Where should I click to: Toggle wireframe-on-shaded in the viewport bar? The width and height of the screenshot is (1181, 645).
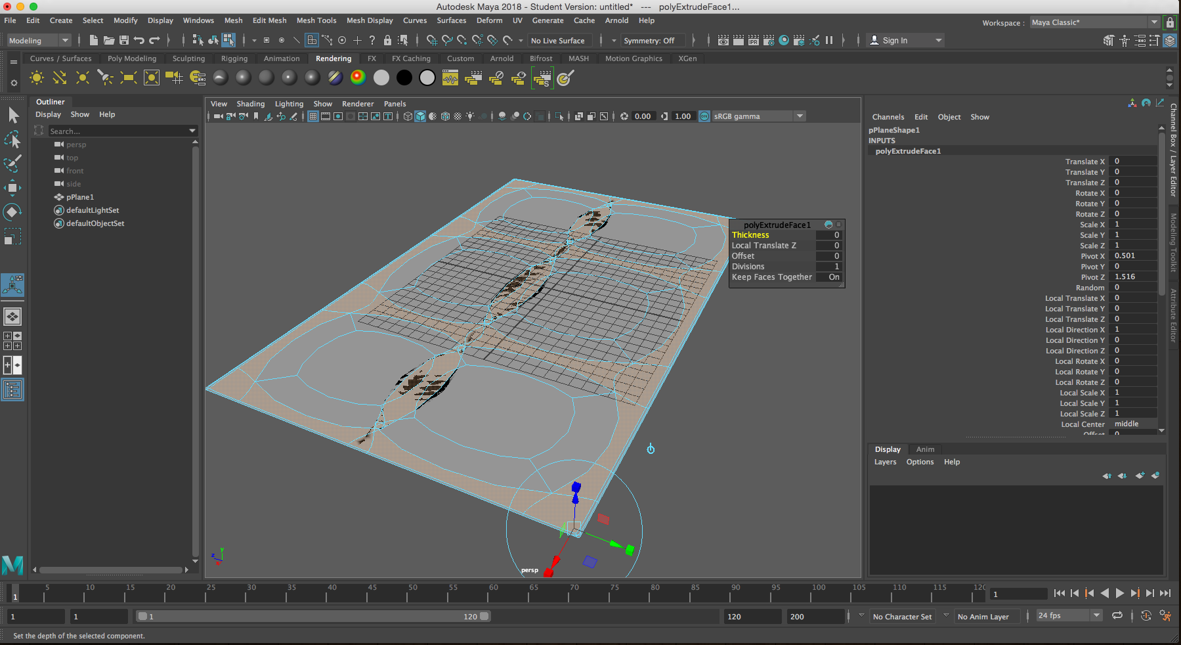tap(445, 116)
